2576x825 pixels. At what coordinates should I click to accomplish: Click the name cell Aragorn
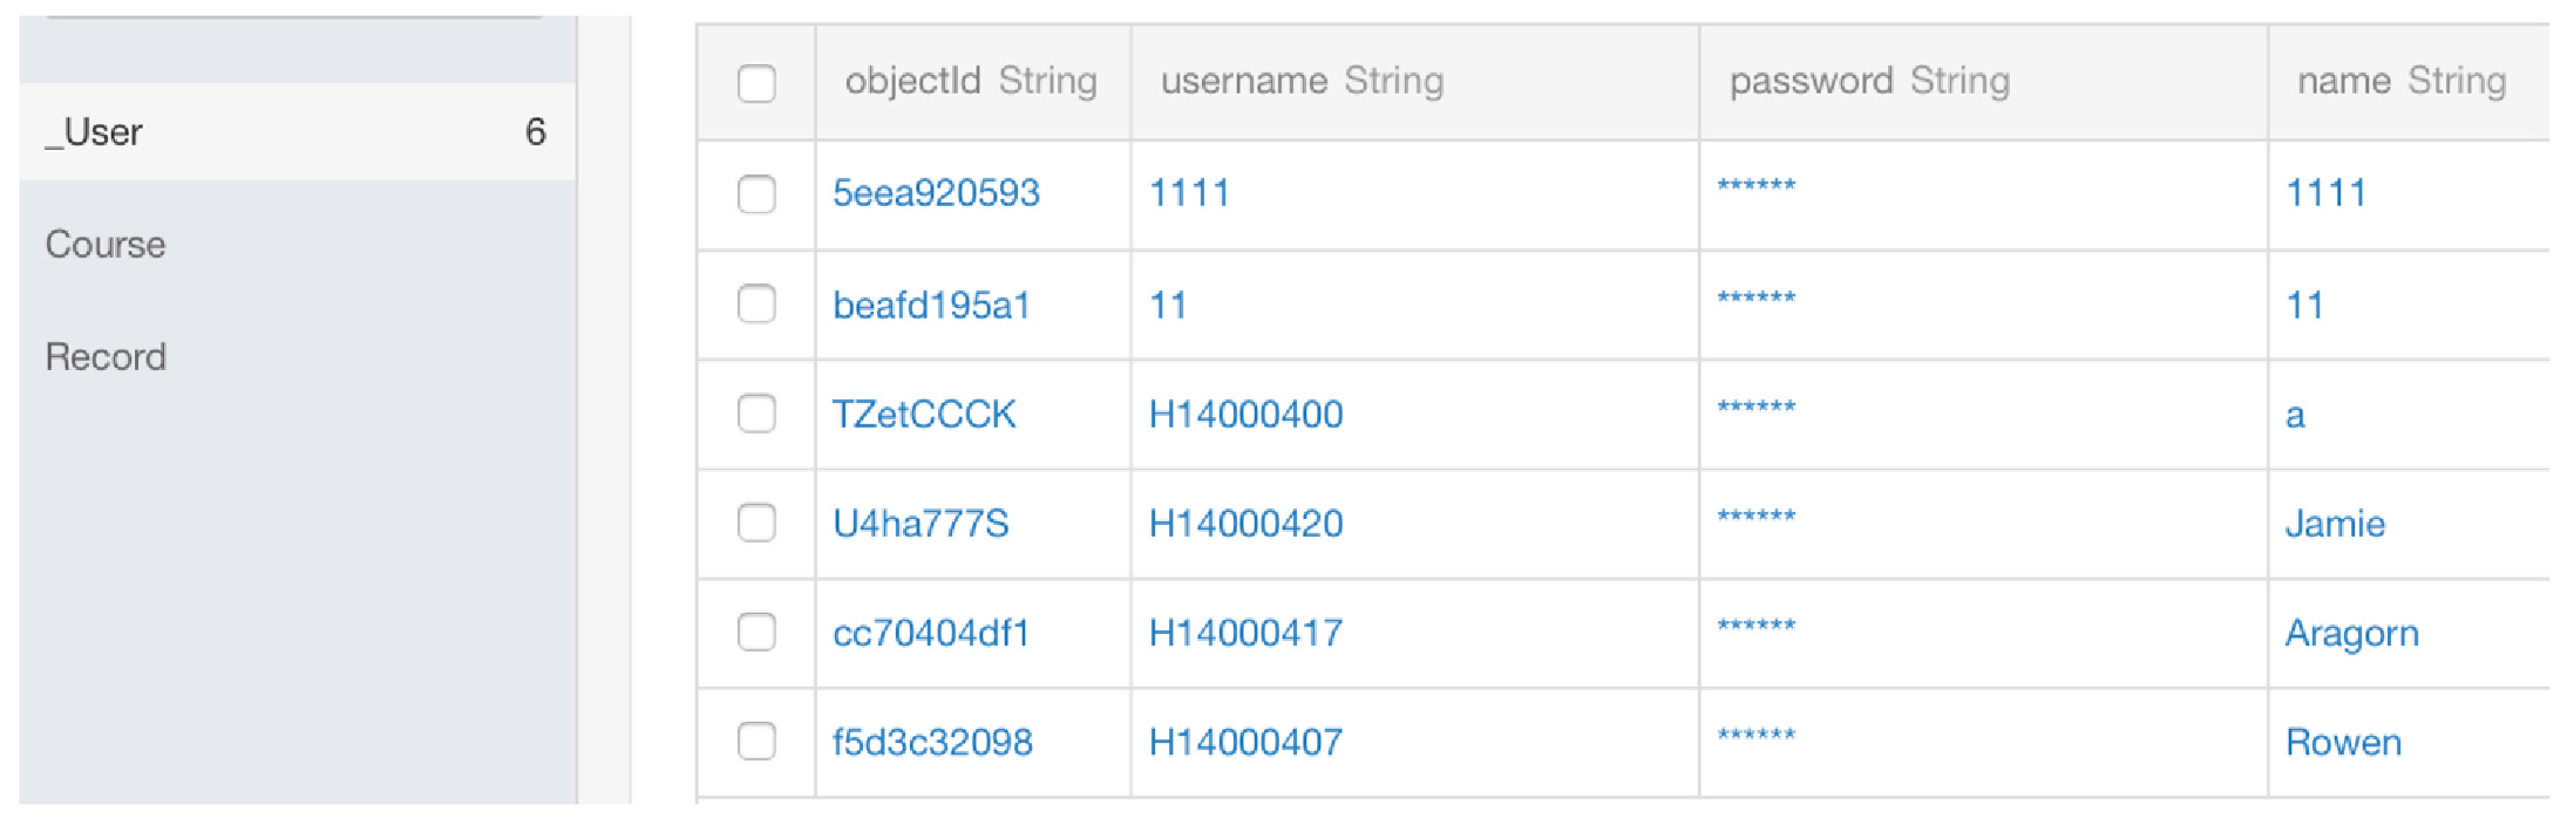[x=2351, y=633]
